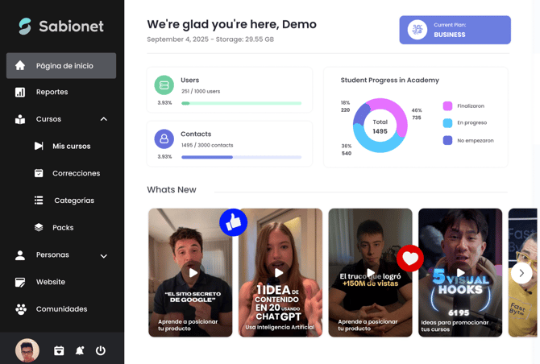Play the 5 Visual Hooks video
Image resolution: width=540 pixels, height=364 pixels.
pos(460,272)
